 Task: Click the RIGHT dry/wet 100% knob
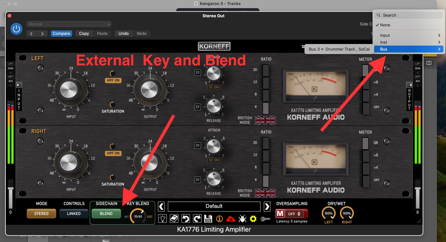pyautogui.click(x=347, y=213)
